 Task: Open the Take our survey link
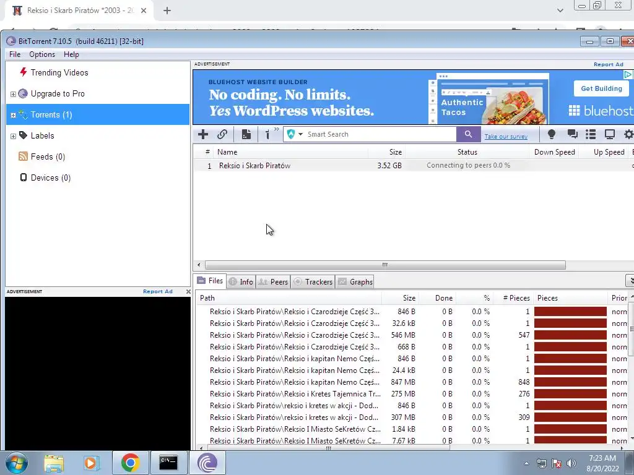click(x=506, y=137)
